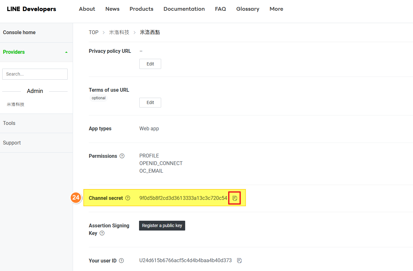Image resolution: width=413 pixels, height=271 pixels.
Task: Go to TOP in breadcrumb
Action: (94, 32)
